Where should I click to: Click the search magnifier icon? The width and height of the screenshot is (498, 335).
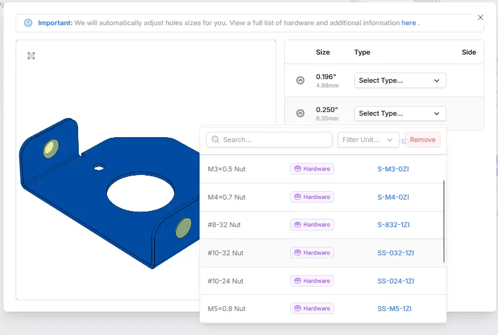[x=215, y=140]
